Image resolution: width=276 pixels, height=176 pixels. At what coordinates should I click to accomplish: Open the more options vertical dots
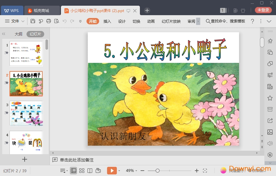click(261, 21)
